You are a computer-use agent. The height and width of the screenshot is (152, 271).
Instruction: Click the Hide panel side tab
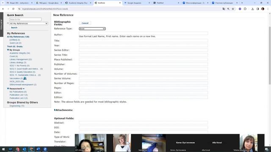pos(2,24)
